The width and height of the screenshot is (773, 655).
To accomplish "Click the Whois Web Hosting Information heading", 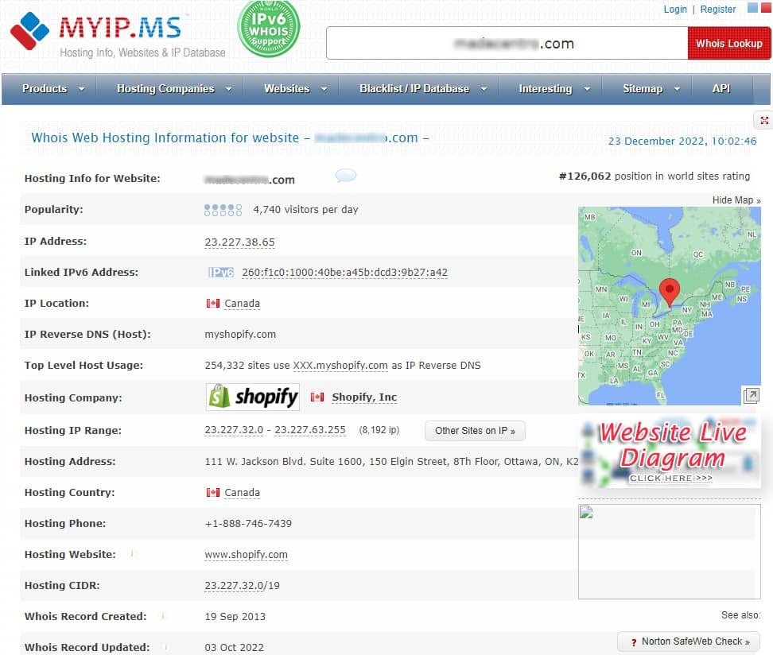I will pyautogui.click(x=230, y=138).
